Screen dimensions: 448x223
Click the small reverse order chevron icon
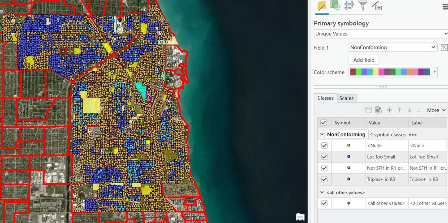(x=418, y=111)
